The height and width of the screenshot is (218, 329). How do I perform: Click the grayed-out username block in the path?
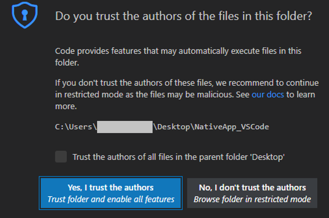pos(124,127)
